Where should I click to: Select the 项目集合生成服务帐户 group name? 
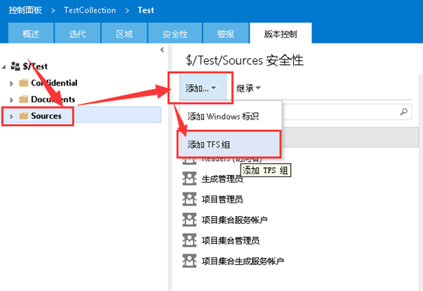[x=243, y=260]
